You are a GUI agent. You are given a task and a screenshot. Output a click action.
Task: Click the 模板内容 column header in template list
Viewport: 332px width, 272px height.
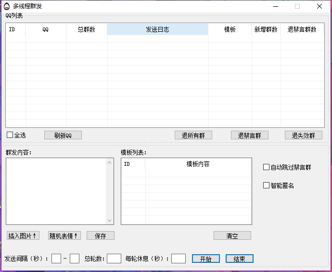click(x=198, y=164)
